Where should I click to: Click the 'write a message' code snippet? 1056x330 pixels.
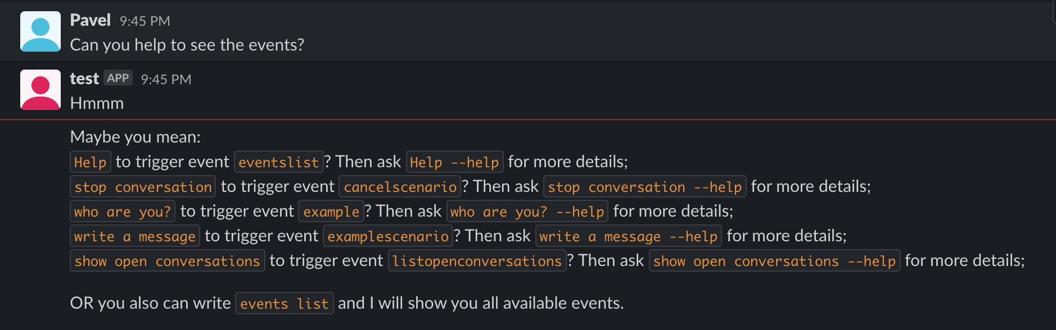coord(135,236)
